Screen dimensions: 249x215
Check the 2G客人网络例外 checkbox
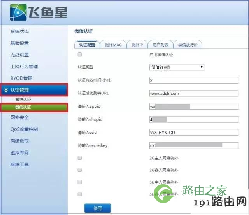coord(80,170)
